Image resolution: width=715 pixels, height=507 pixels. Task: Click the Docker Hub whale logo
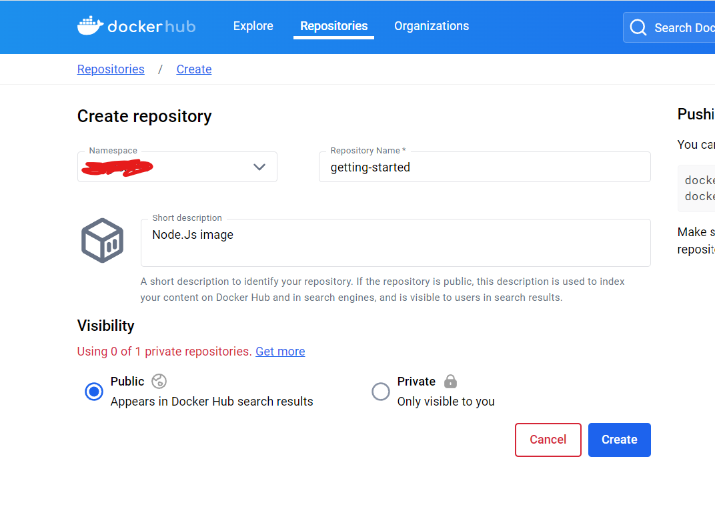point(91,26)
